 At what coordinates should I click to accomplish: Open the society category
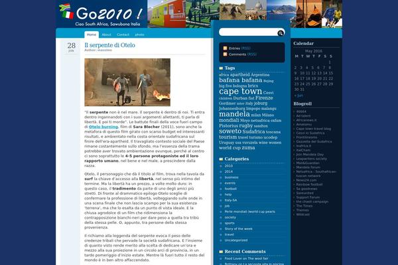pyautogui.click(x=230, y=217)
